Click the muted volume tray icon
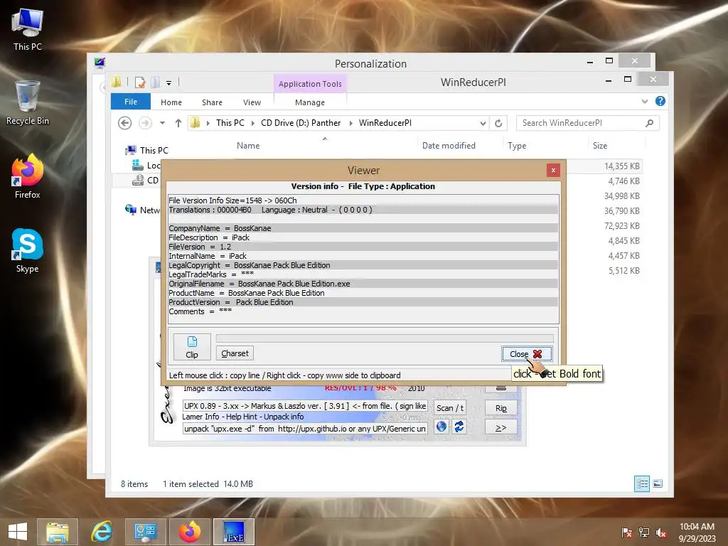Screen dimensions: 728x546 click(x=660, y=532)
